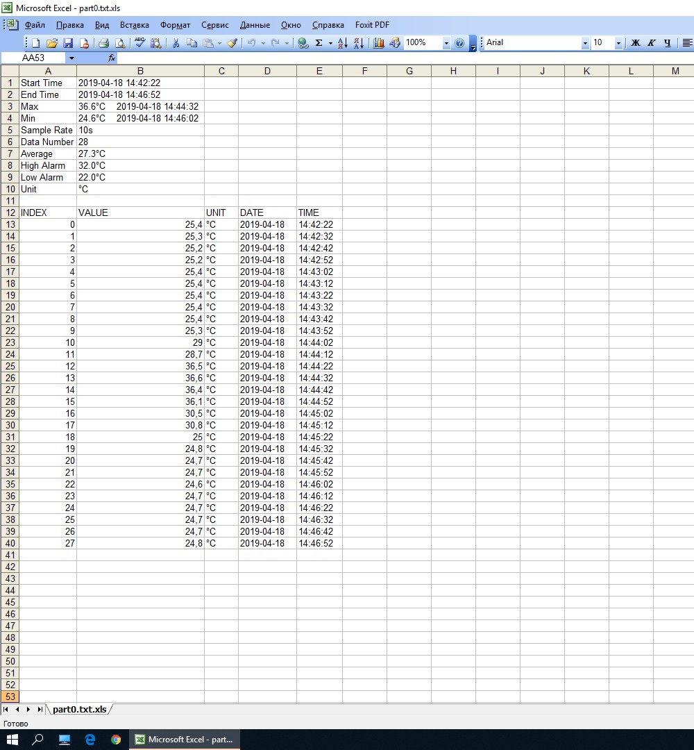Toggle Bold (Ж) formatting
This screenshot has width=694, height=750.
635,43
